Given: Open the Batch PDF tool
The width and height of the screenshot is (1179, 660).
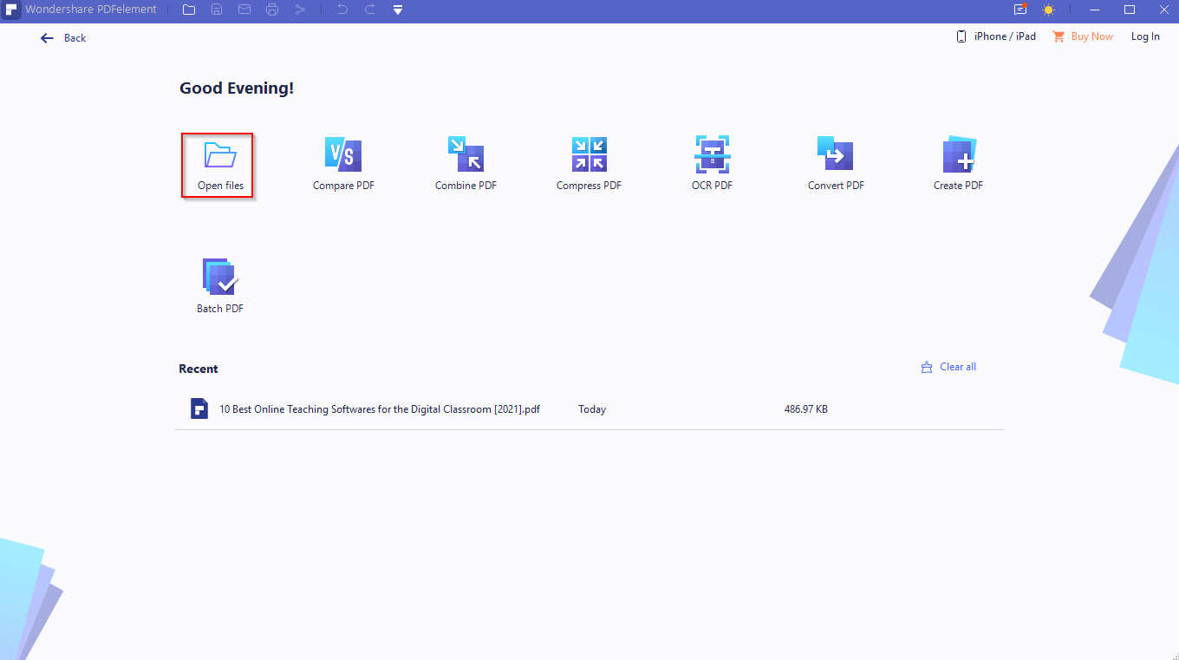Looking at the screenshot, I should click(220, 287).
